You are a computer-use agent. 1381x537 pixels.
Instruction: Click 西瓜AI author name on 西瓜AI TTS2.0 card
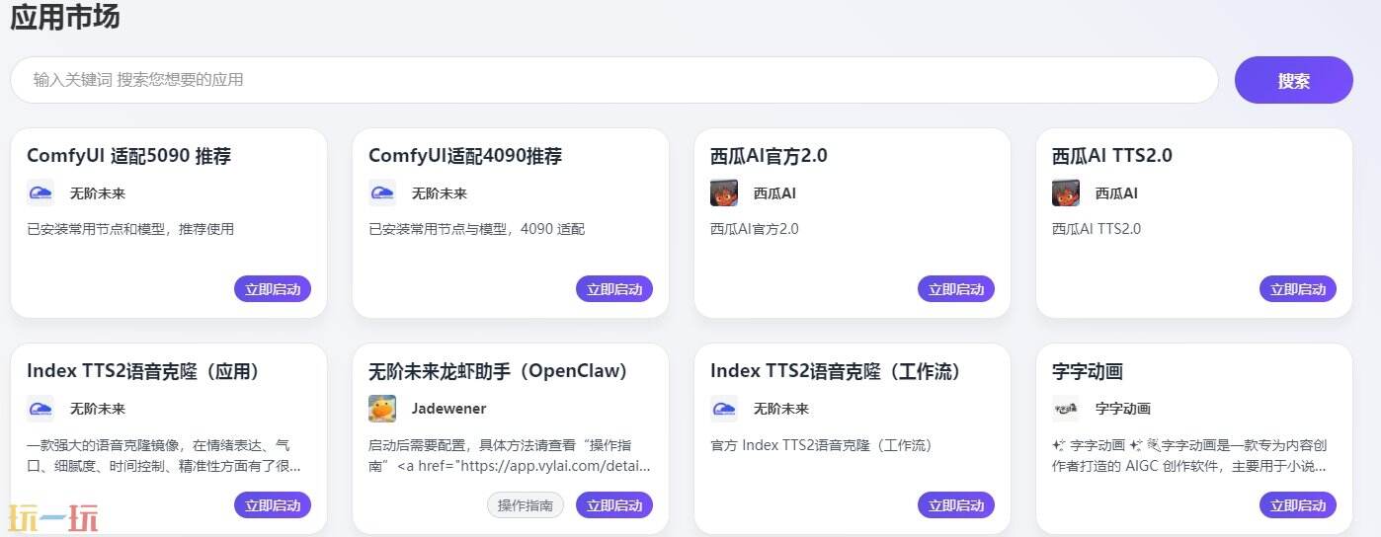click(1116, 193)
